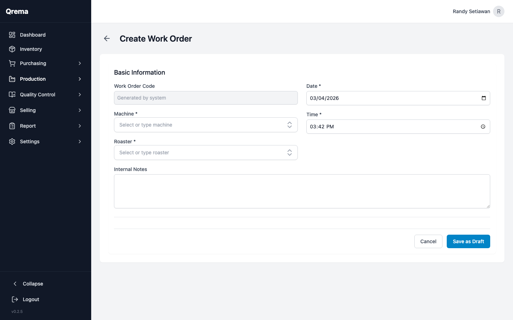513x320 pixels.
Task: Open the Machine selection dropdown
Action: [x=206, y=125]
